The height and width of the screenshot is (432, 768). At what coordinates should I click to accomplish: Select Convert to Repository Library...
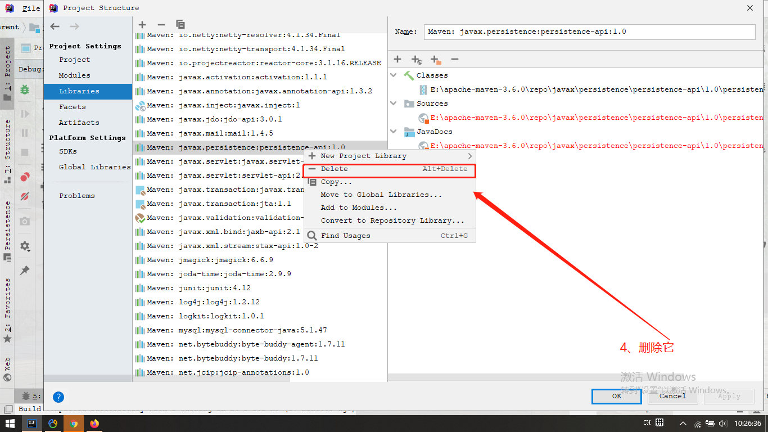click(390, 220)
